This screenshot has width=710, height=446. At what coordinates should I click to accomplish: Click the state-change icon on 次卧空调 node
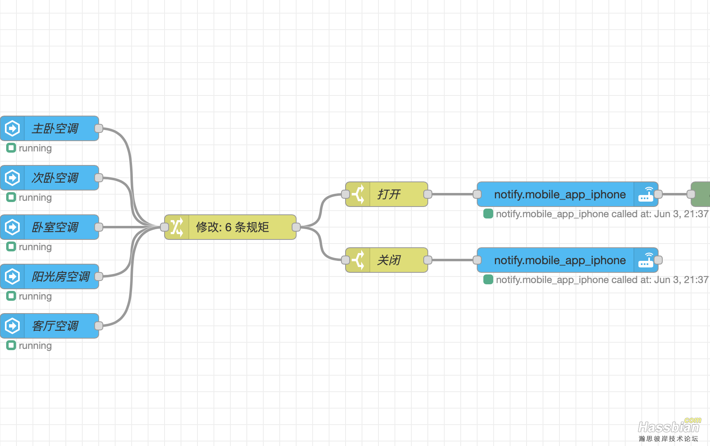click(x=12, y=178)
